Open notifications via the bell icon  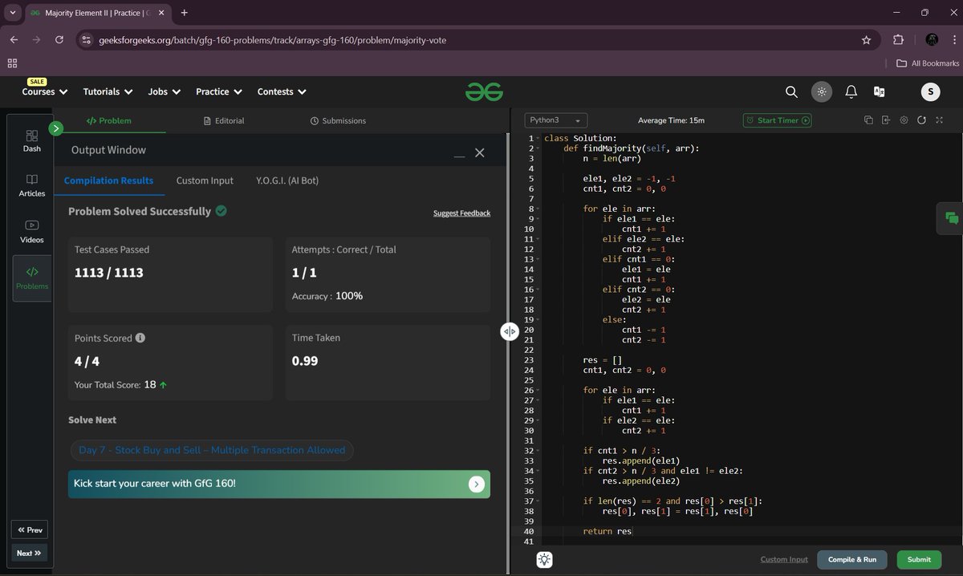point(851,91)
